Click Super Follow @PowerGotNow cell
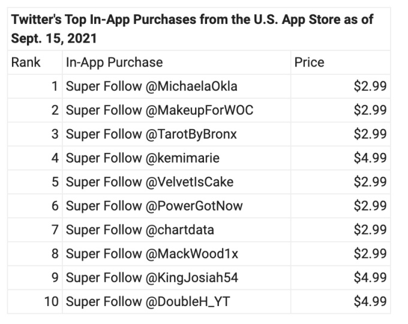 click(x=154, y=206)
